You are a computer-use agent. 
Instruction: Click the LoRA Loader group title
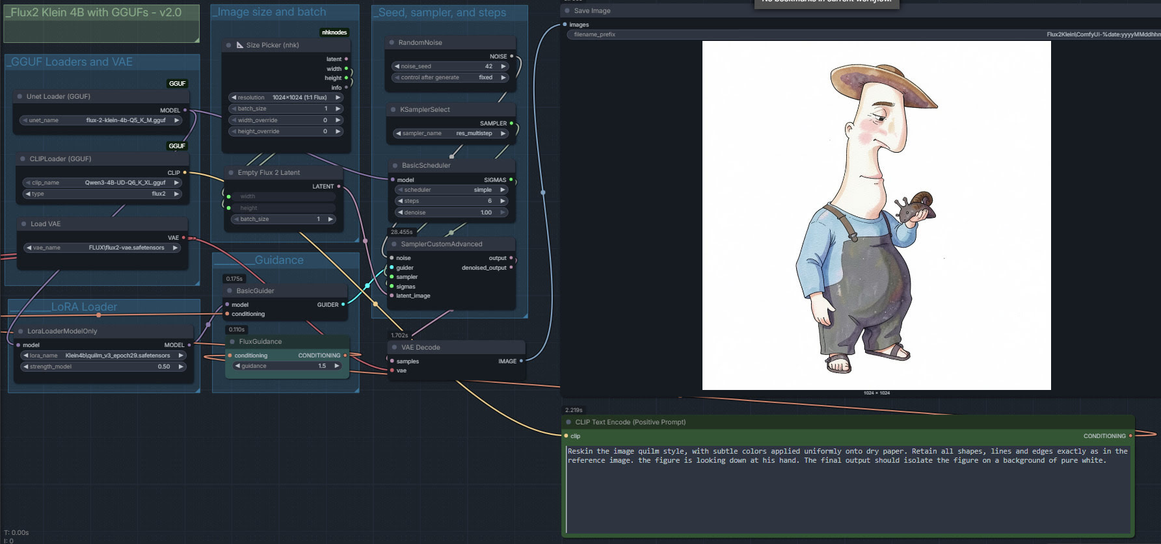[x=84, y=307]
